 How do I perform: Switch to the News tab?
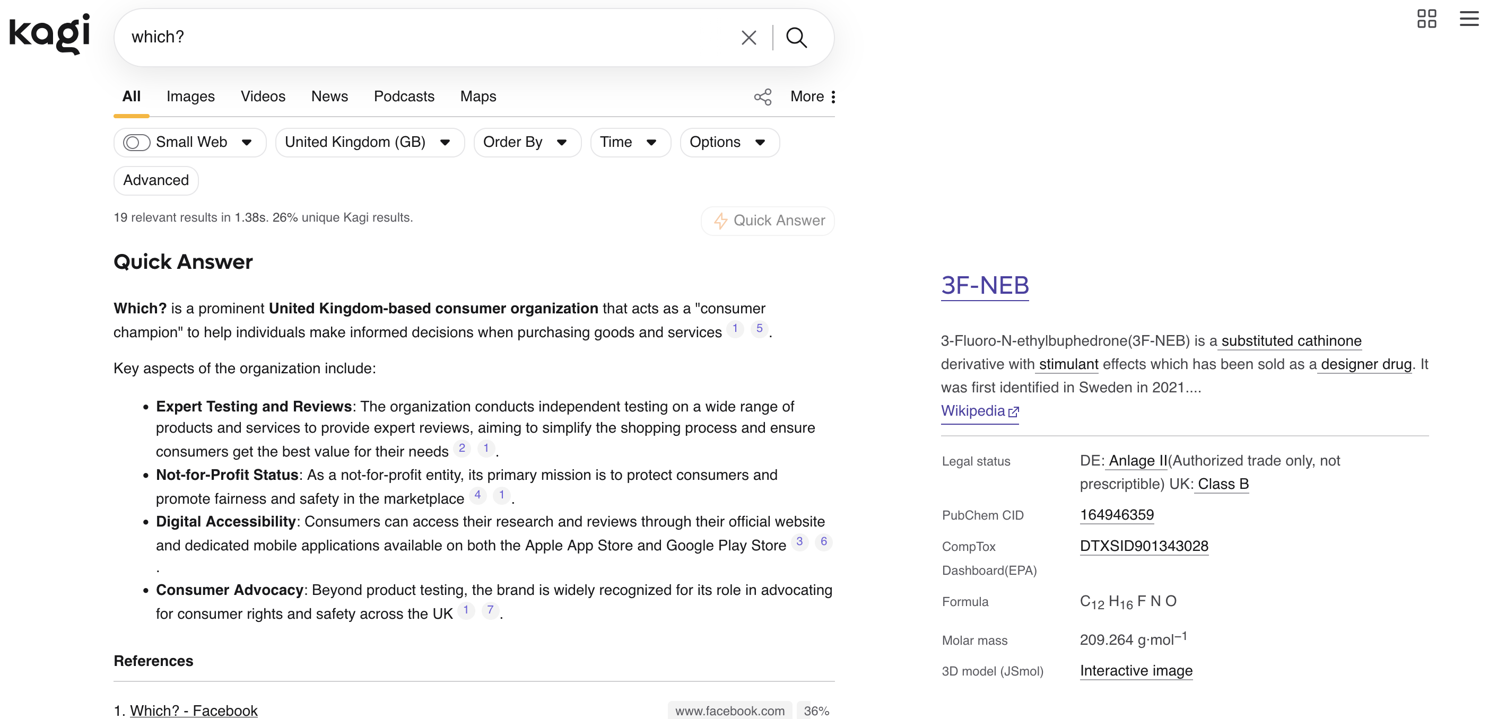329,97
